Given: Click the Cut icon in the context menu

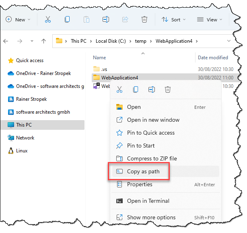Looking at the screenshot, I should point(119,89).
